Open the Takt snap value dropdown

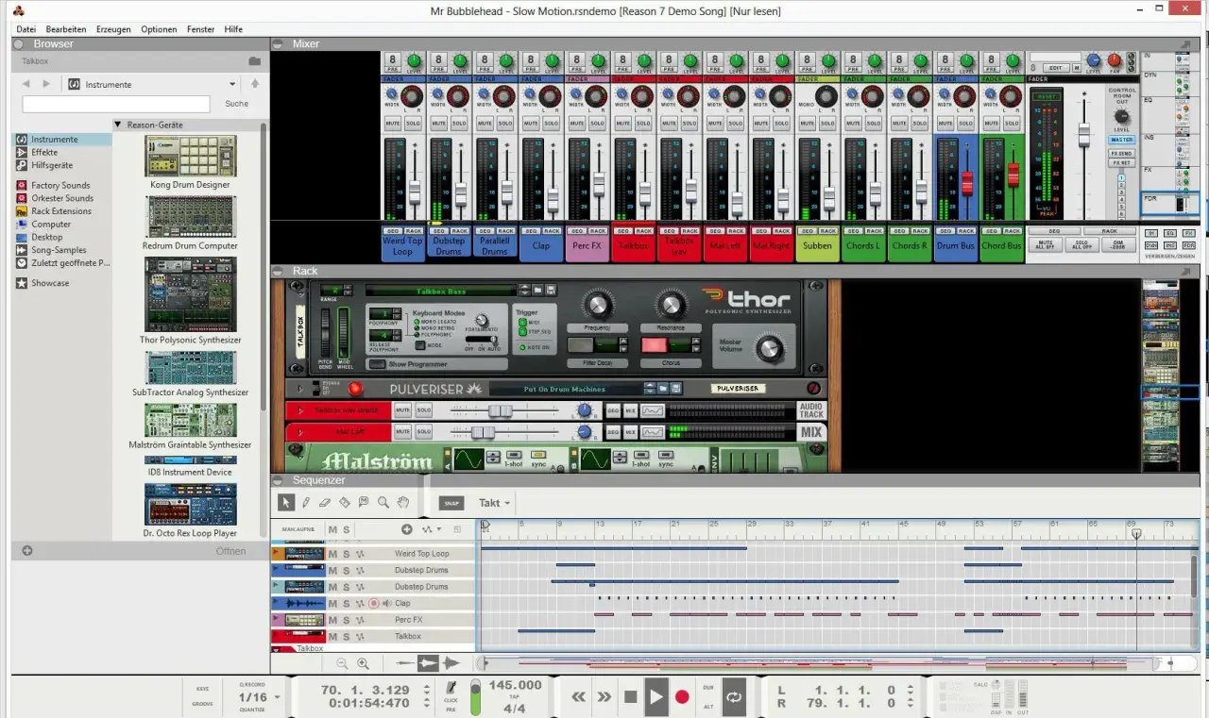[494, 503]
